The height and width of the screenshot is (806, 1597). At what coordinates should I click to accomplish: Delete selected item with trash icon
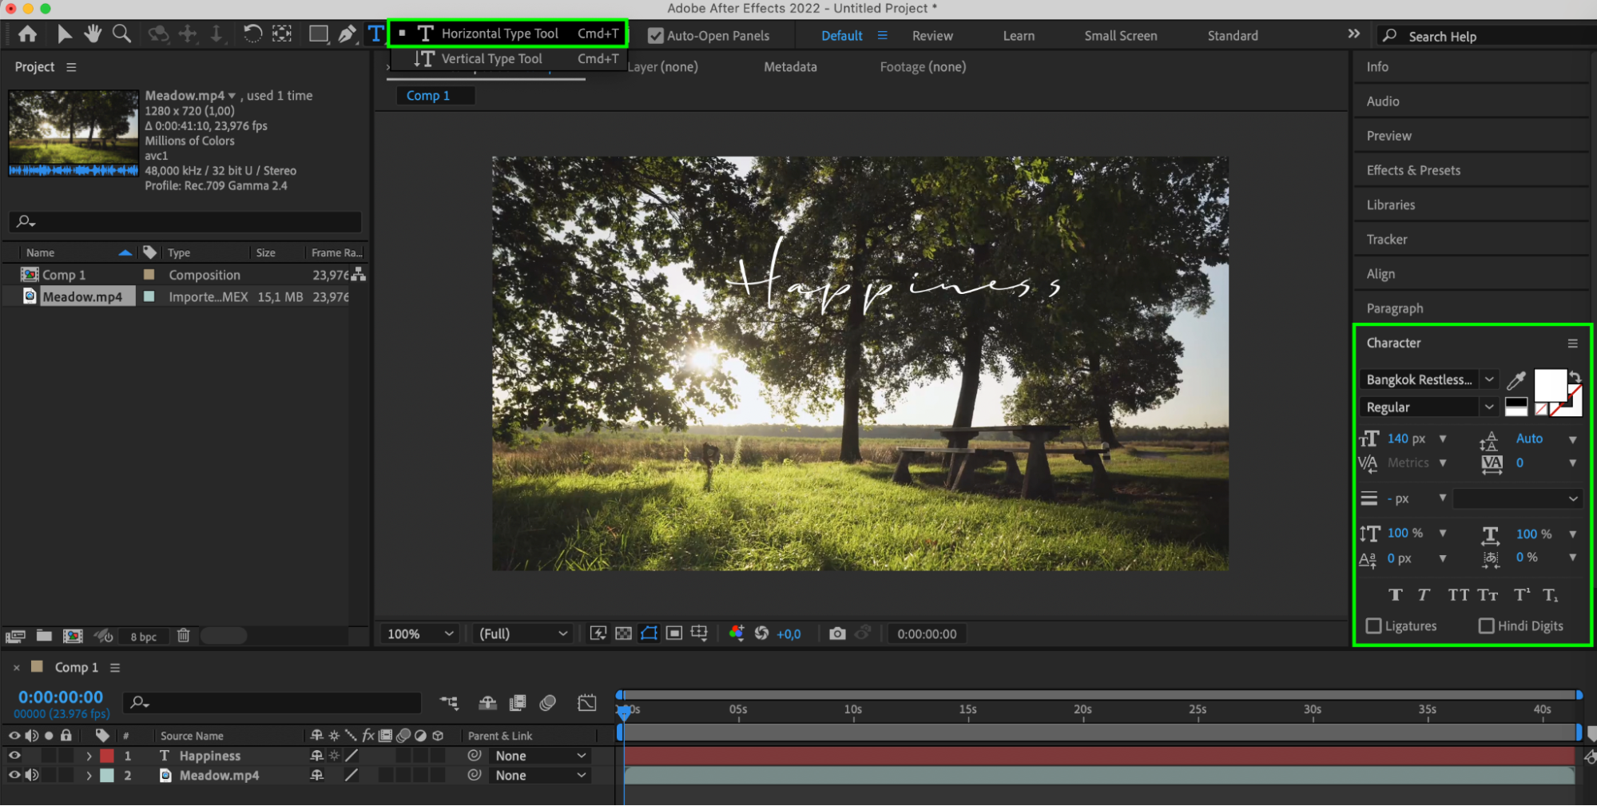coord(183,636)
